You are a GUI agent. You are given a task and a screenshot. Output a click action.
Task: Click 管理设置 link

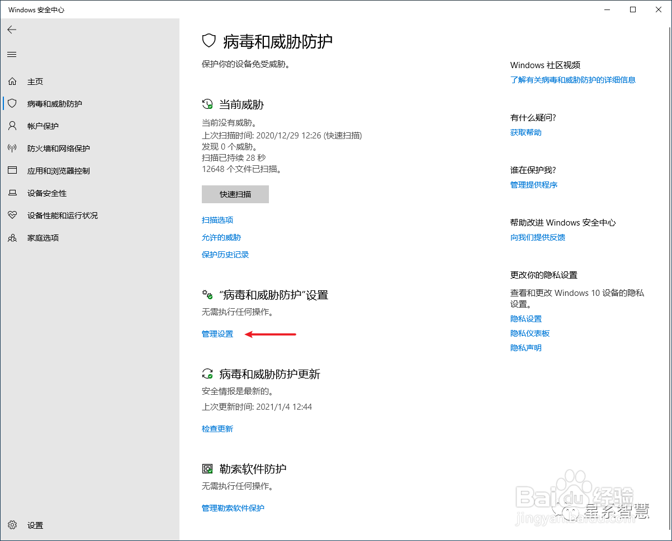[217, 334]
